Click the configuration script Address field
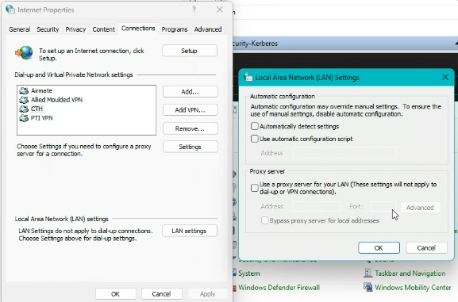The image size is (458, 302). (x=344, y=153)
